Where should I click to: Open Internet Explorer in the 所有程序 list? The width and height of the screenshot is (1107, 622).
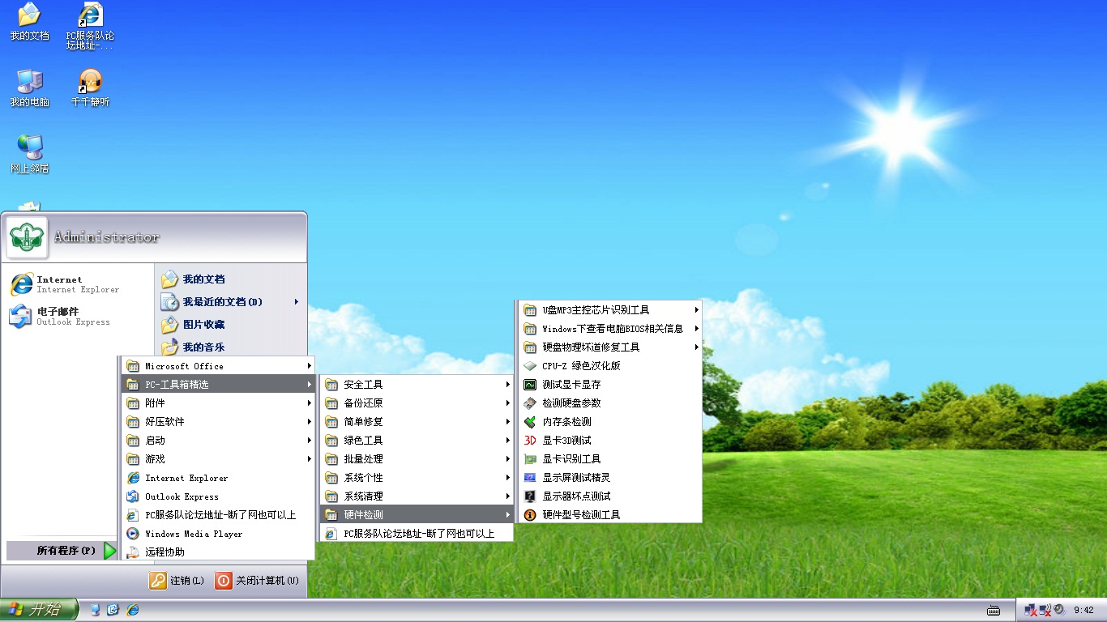[x=217, y=478]
